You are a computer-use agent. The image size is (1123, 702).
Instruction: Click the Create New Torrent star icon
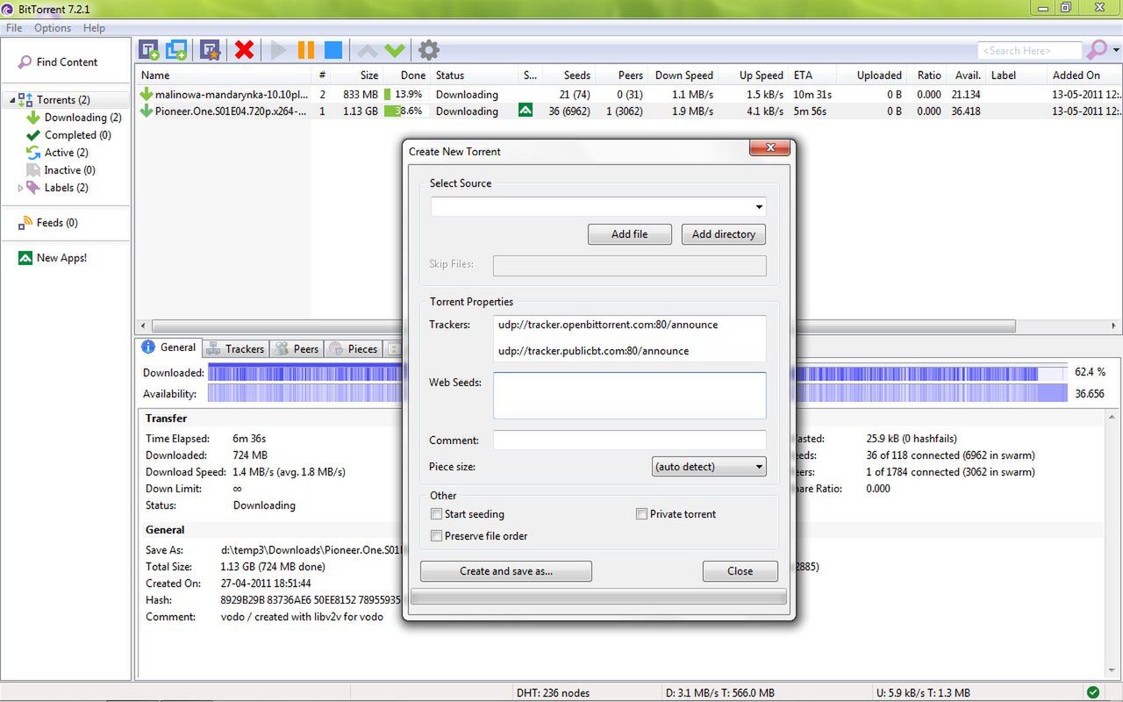click(210, 50)
